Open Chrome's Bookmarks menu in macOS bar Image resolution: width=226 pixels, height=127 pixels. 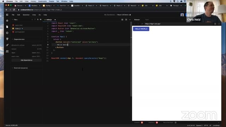tap(42, 1)
